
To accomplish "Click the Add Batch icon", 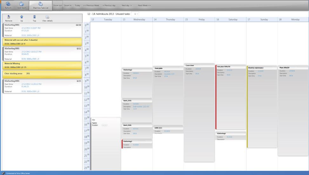I will (22, 4).
